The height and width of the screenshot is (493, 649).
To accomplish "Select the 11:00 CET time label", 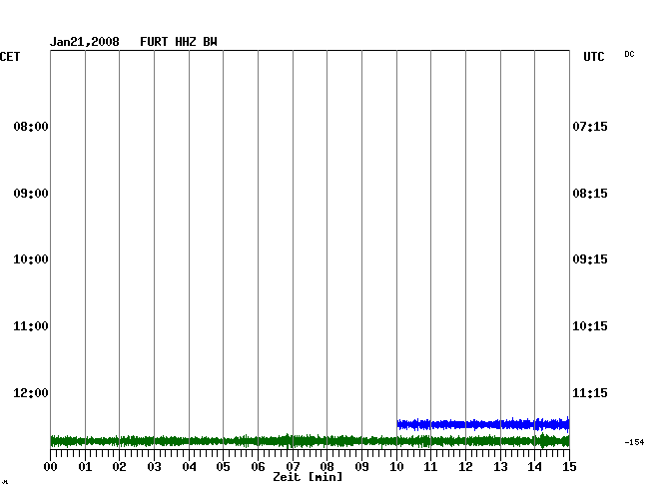I will [31, 326].
